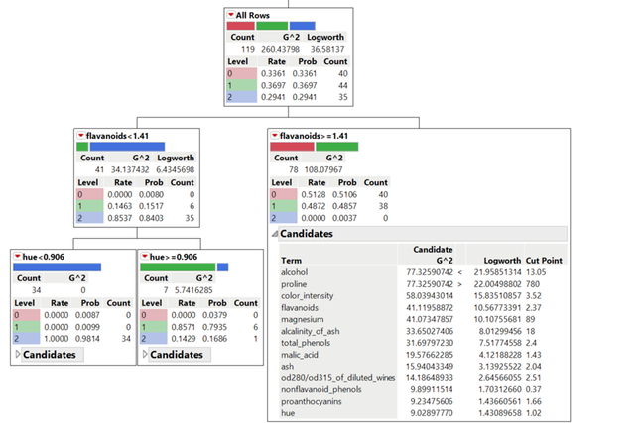Click small green bar in flavanoids<1.41 node

pyautogui.click(x=82, y=147)
